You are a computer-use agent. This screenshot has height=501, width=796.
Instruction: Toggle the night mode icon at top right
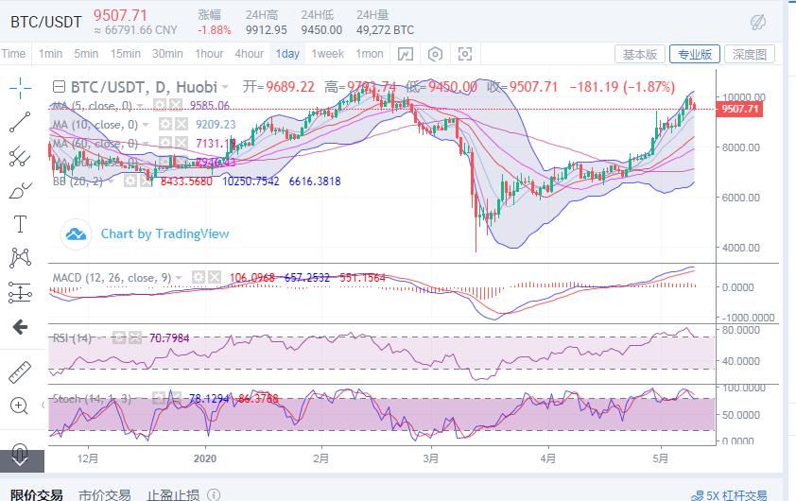coord(757,22)
